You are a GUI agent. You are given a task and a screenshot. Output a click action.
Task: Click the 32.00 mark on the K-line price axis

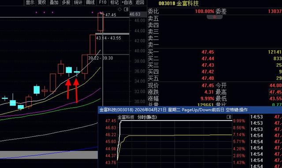140,91
